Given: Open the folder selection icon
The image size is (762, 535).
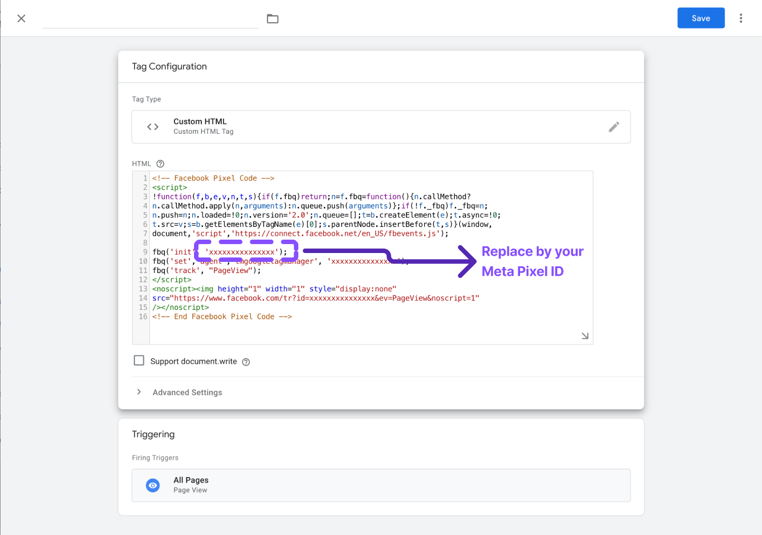Looking at the screenshot, I should click(x=273, y=19).
